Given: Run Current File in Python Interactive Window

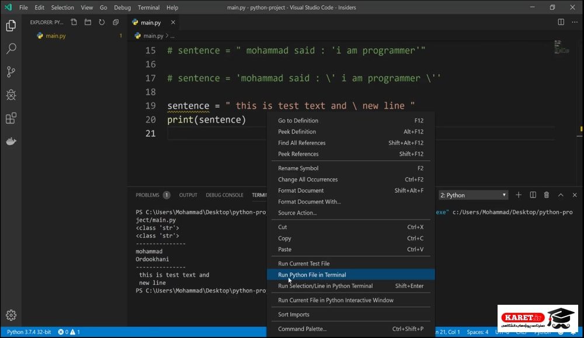Looking at the screenshot, I should [350, 300].
